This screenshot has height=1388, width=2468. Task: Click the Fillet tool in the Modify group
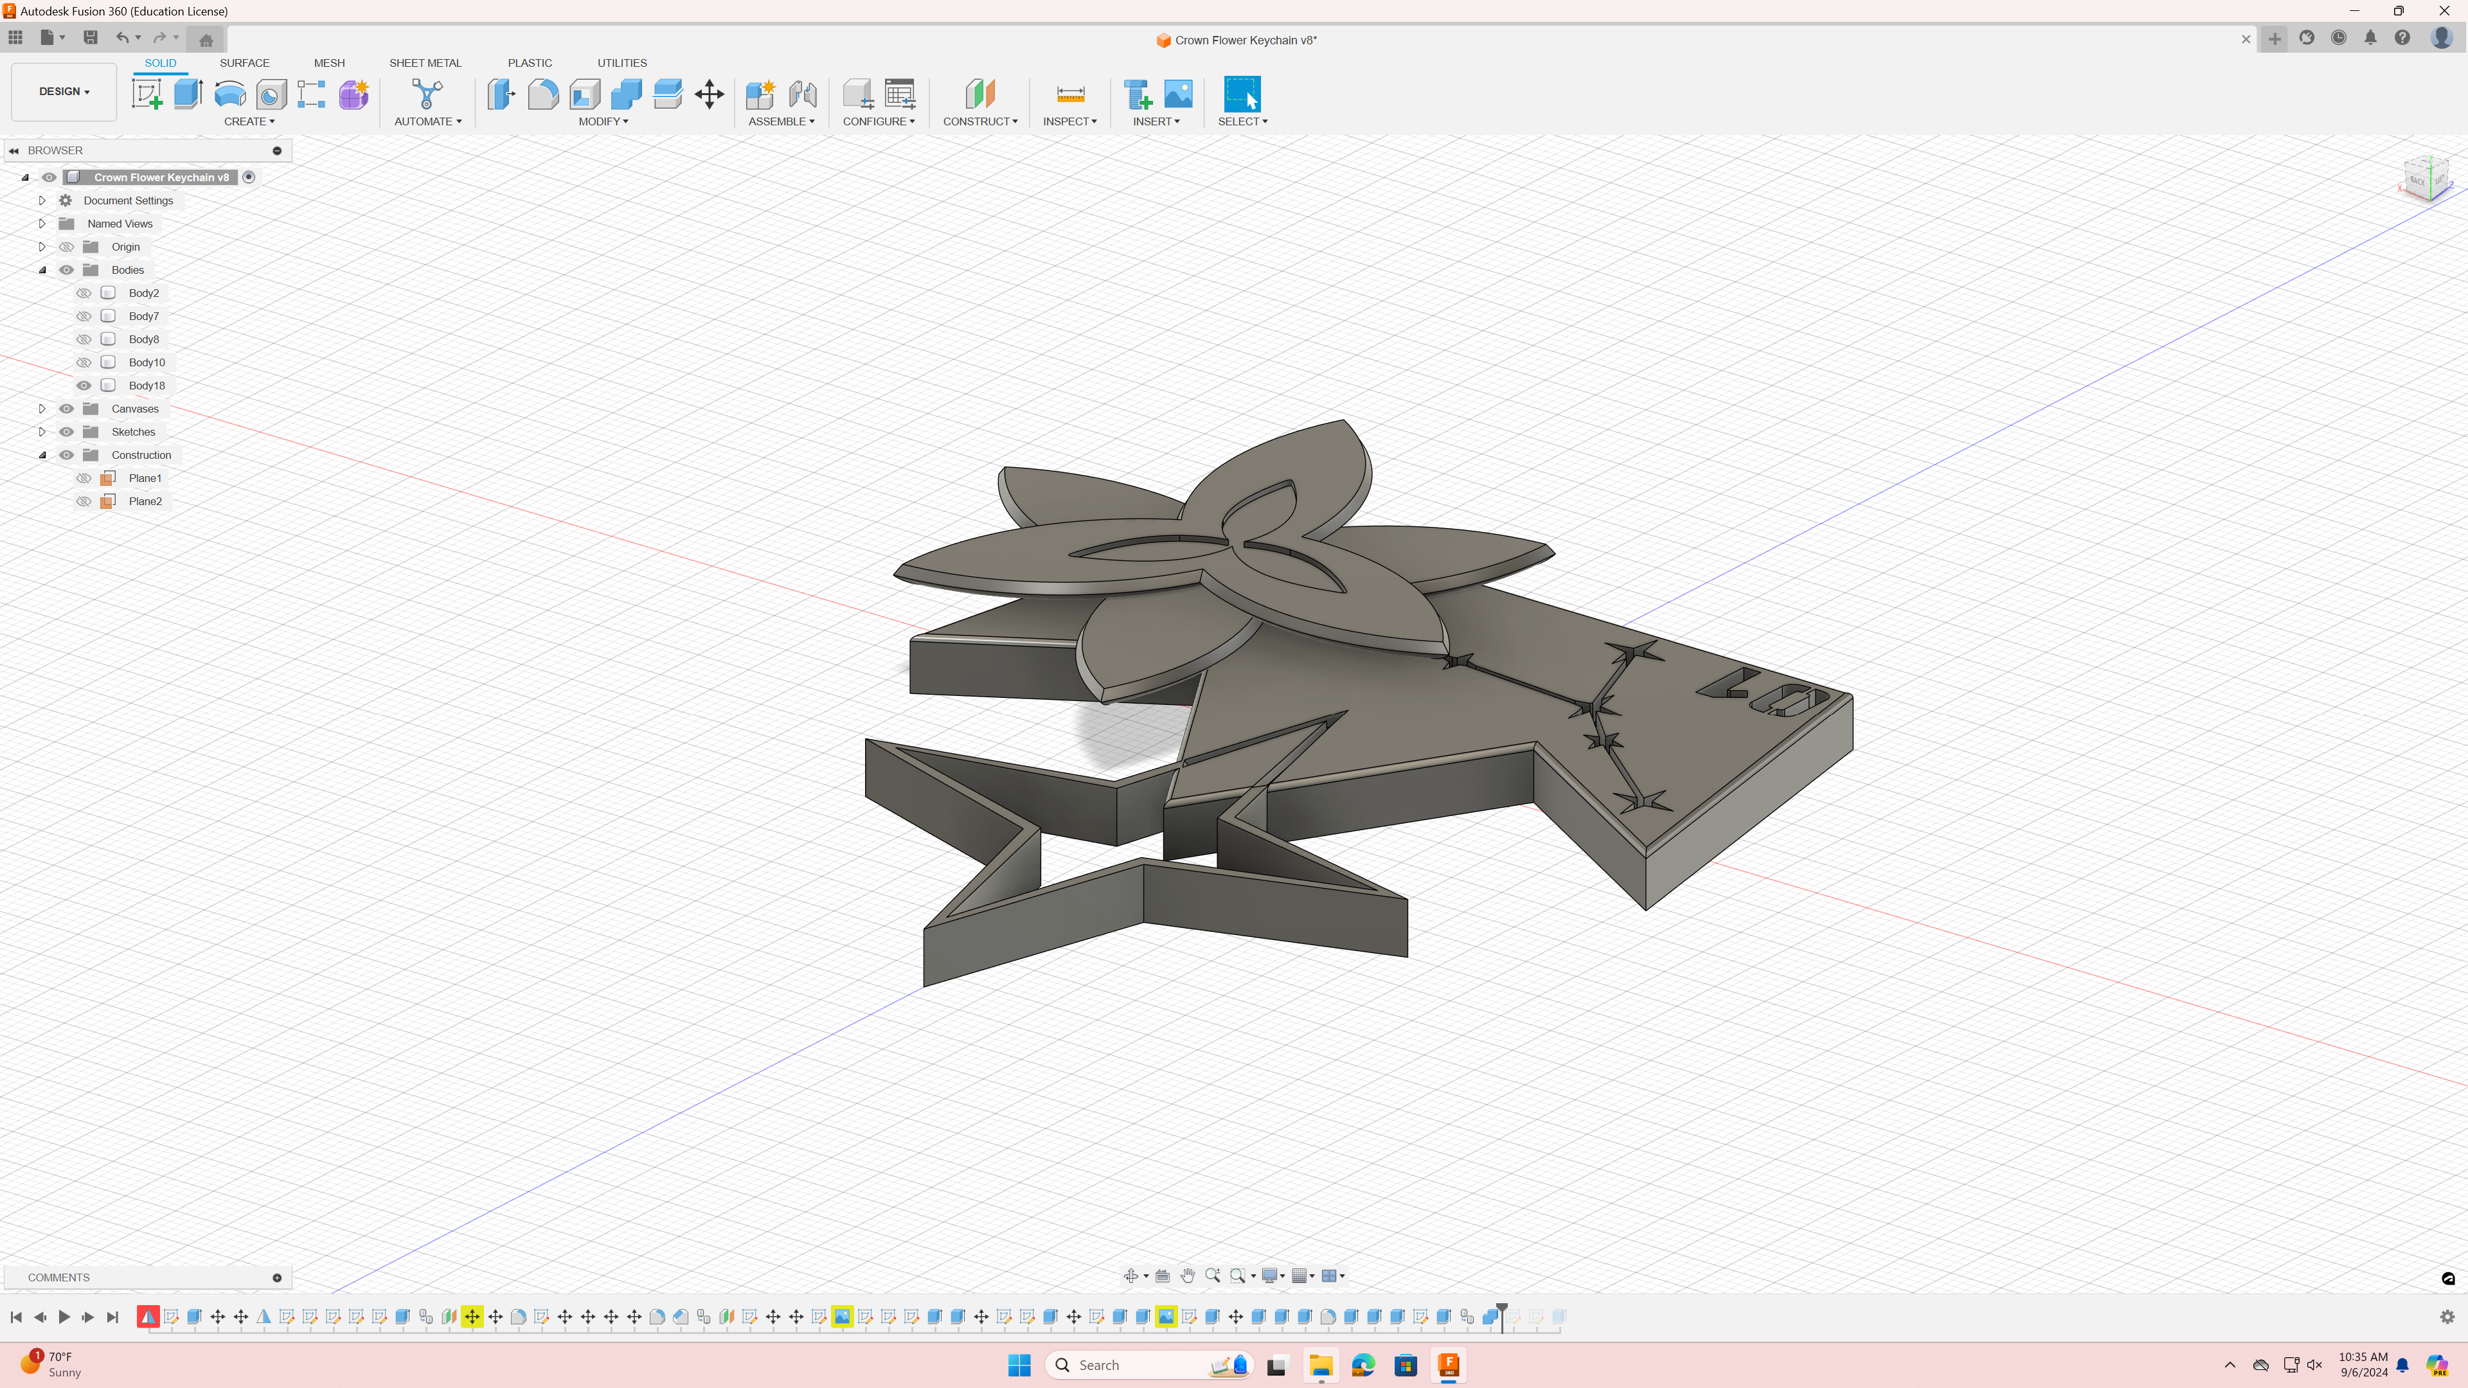(x=543, y=94)
